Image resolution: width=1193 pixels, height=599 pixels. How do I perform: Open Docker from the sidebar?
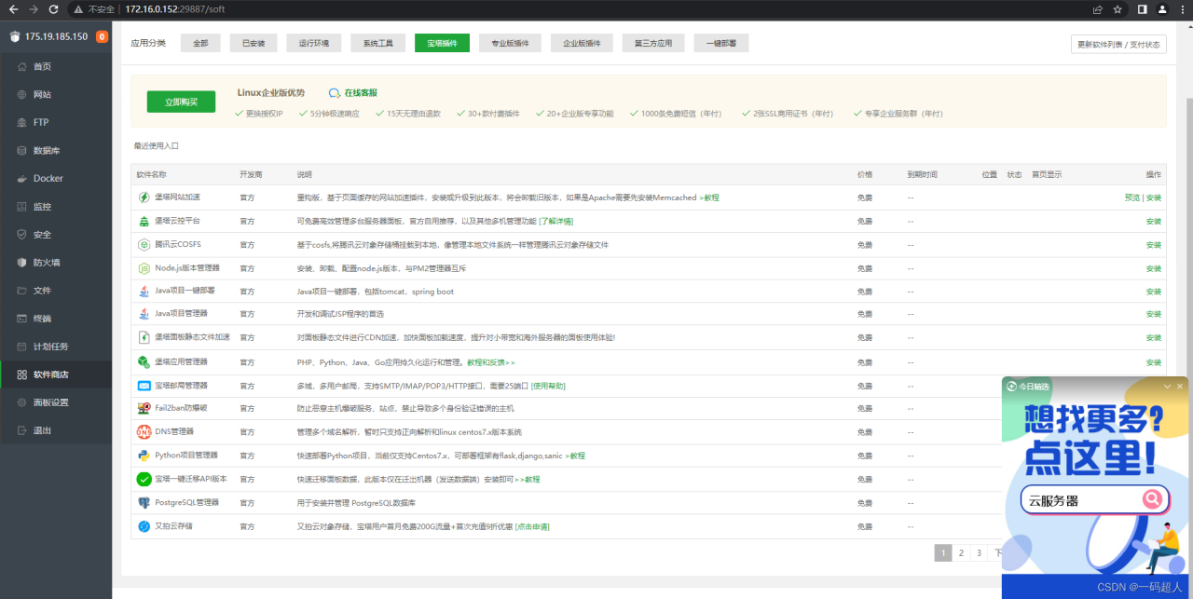[x=48, y=179]
